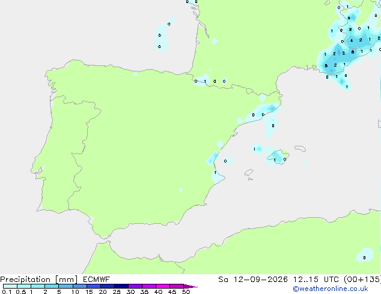Click the Sa 12-09-2026 forecast date text
Image resolution: width=381 pixels, height=294 pixels.
pos(253,280)
